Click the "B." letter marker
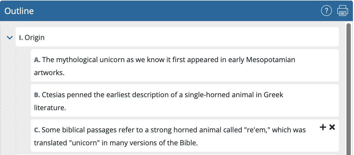 point(37,95)
